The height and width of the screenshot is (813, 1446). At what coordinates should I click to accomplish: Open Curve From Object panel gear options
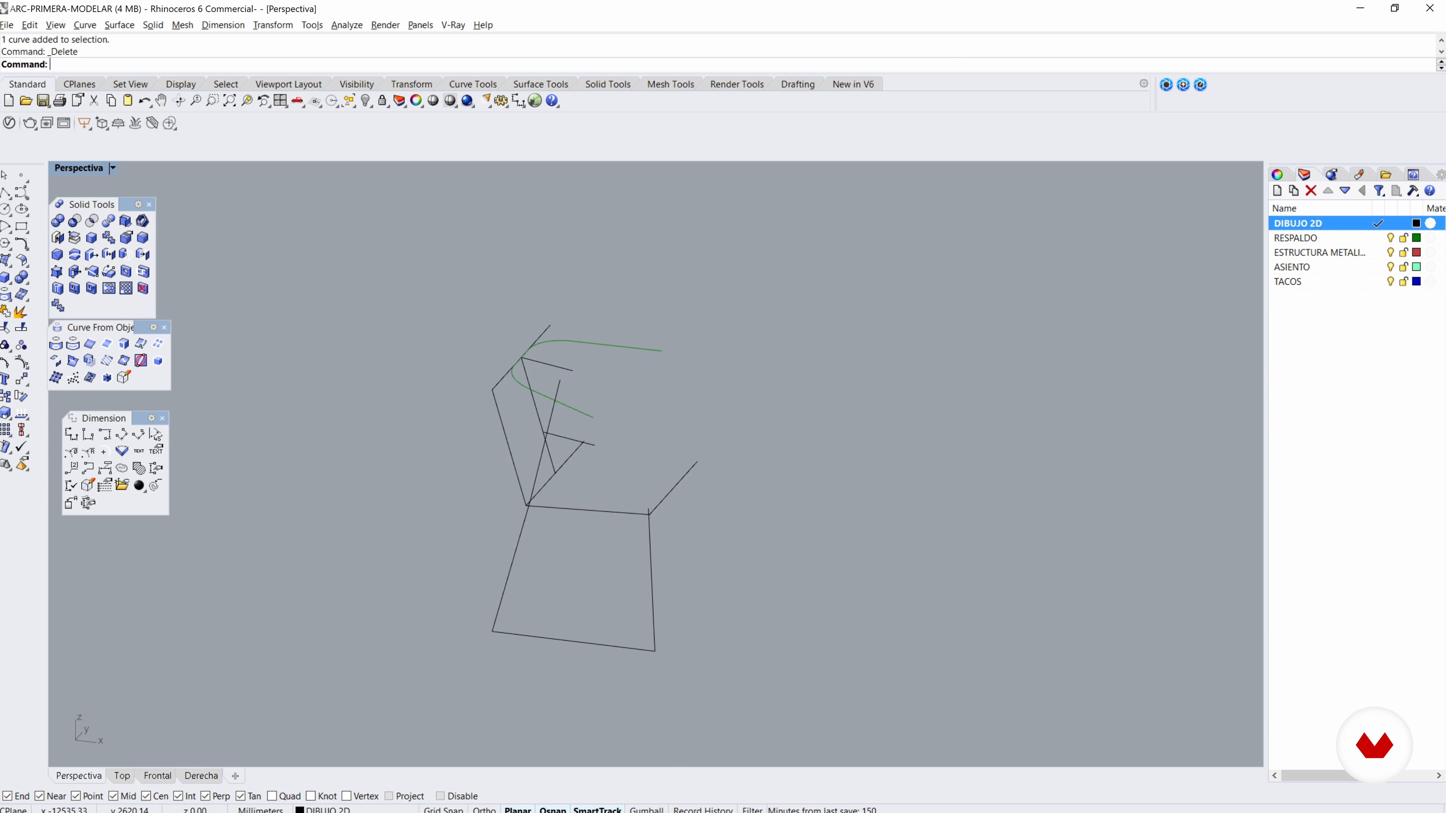153,327
